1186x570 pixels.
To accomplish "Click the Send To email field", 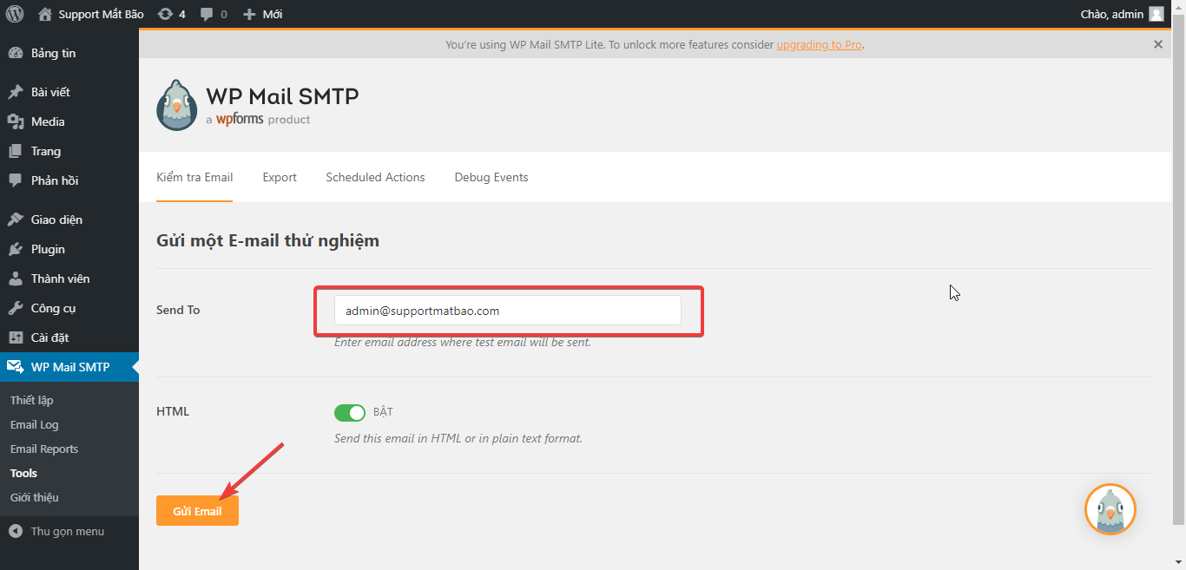I will click(507, 311).
